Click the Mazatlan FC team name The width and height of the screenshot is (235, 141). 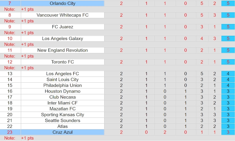coord(63,109)
